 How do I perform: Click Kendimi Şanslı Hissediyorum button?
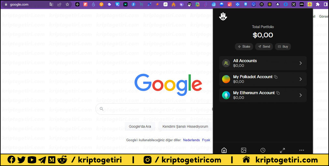pos(185,126)
